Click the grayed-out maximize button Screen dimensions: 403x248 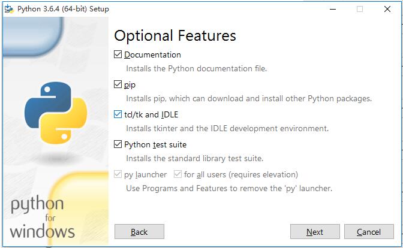tap(359, 9)
